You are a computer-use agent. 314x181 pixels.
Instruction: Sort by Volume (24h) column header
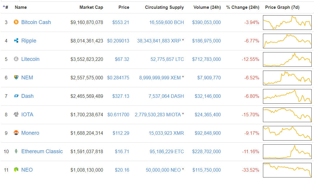207,7
